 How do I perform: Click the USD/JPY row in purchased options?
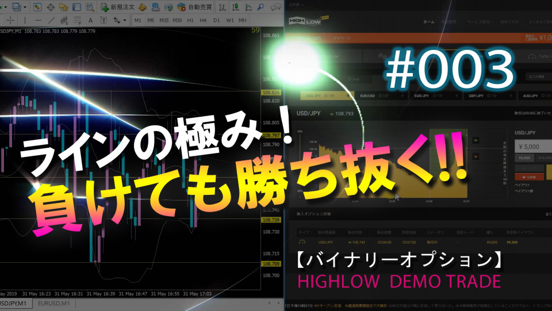tap(419, 243)
